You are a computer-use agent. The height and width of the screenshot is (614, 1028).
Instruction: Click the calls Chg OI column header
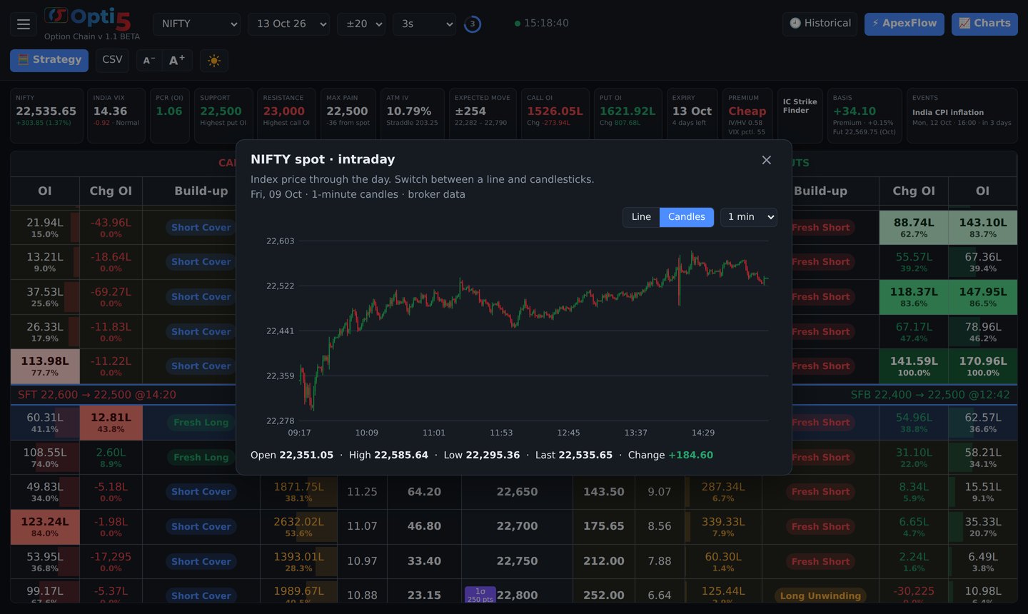click(x=111, y=191)
